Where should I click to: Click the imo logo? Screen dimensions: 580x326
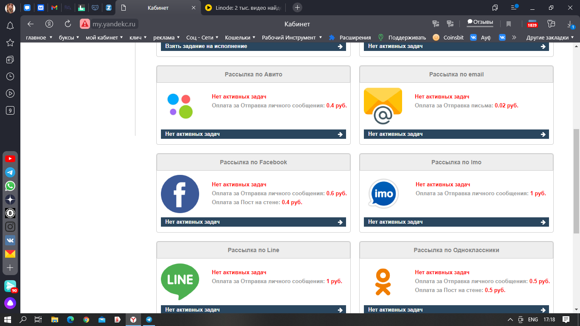[383, 194]
